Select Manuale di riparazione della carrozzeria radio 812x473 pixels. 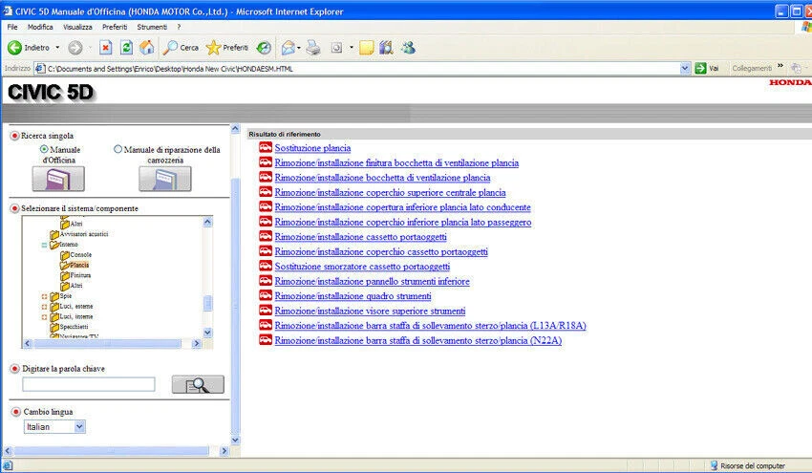pyautogui.click(x=118, y=149)
